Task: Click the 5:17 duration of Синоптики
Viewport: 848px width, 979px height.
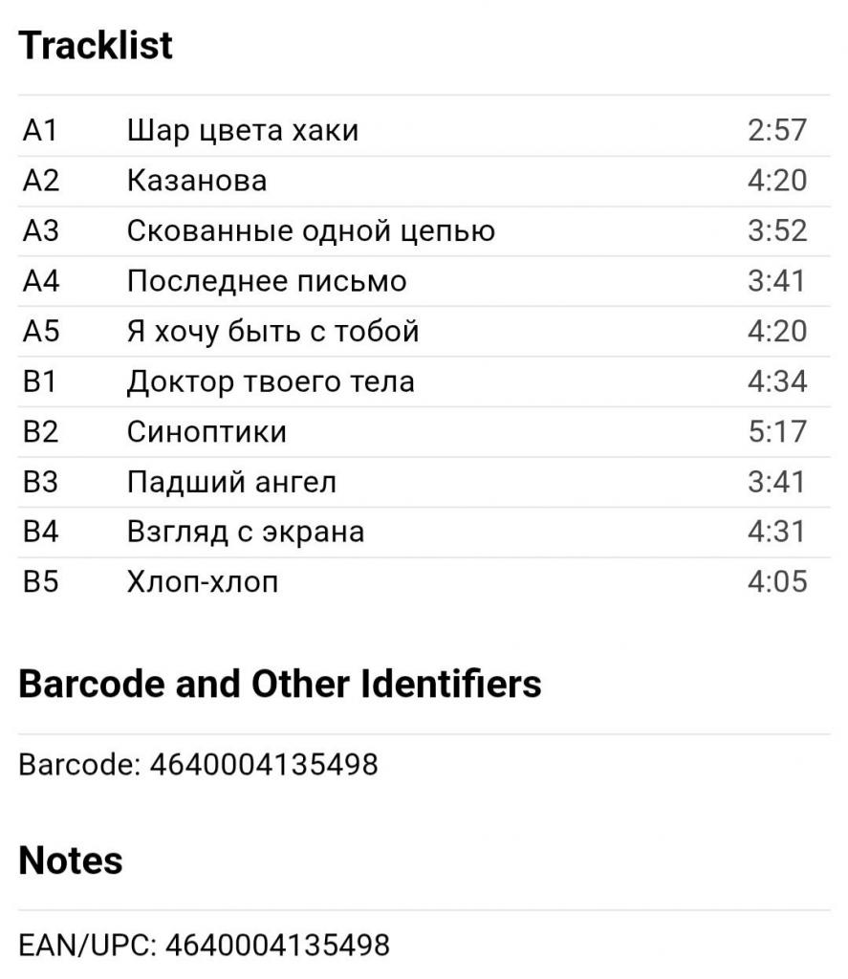Action: [x=777, y=432]
